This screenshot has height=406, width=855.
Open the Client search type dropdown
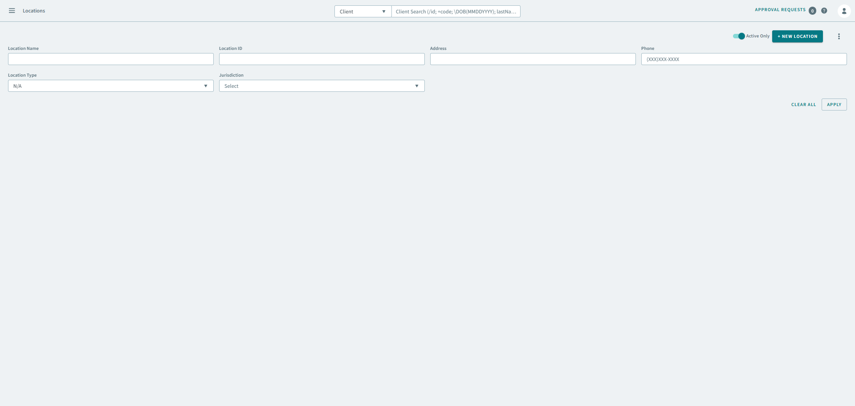click(x=362, y=11)
